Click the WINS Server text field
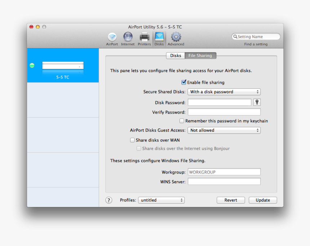Viewport: 310px width, 246px height. tap(224, 181)
